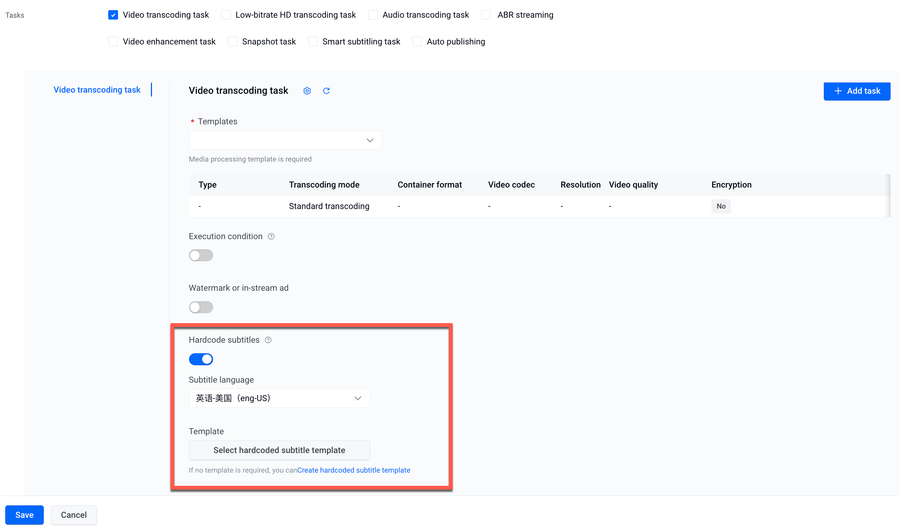The width and height of the screenshot is (900, 531).
Task: Open Create hardcoded subtitle template link
Action: pos(353,470)
